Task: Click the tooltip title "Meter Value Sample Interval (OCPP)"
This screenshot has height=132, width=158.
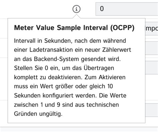Action: pyautogui.click(x=74, y=28)
